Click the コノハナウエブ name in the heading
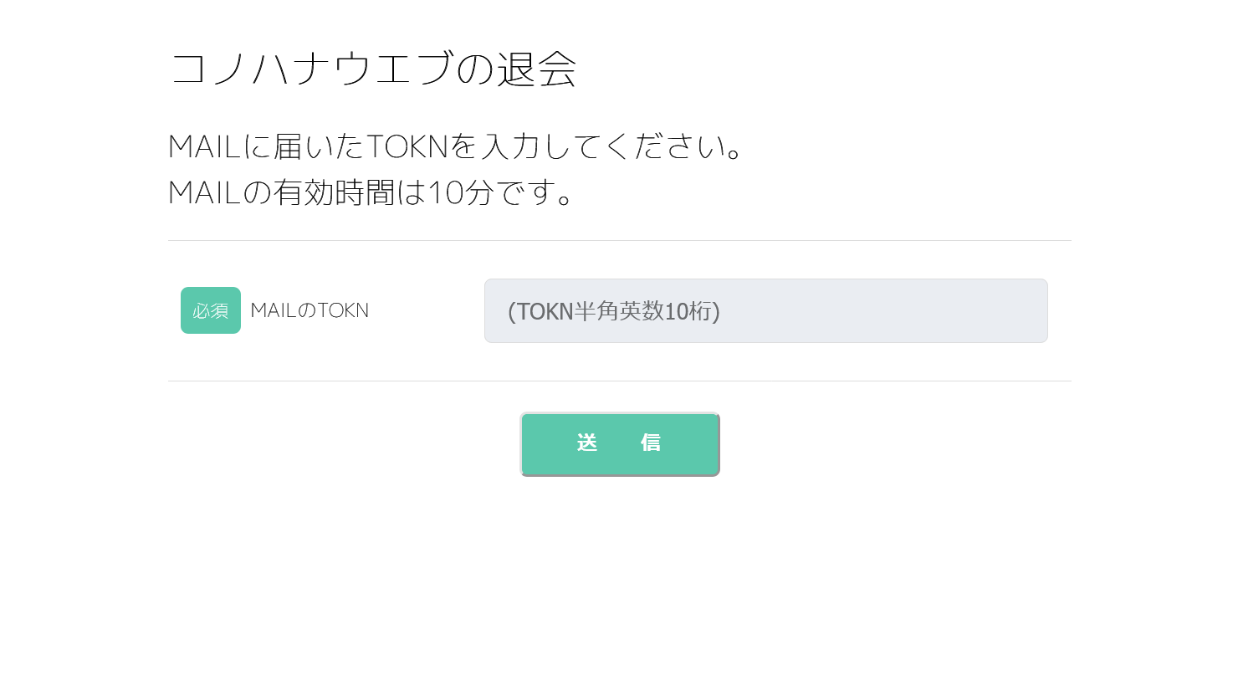1238x696 pixels. (x=311, y=69)
